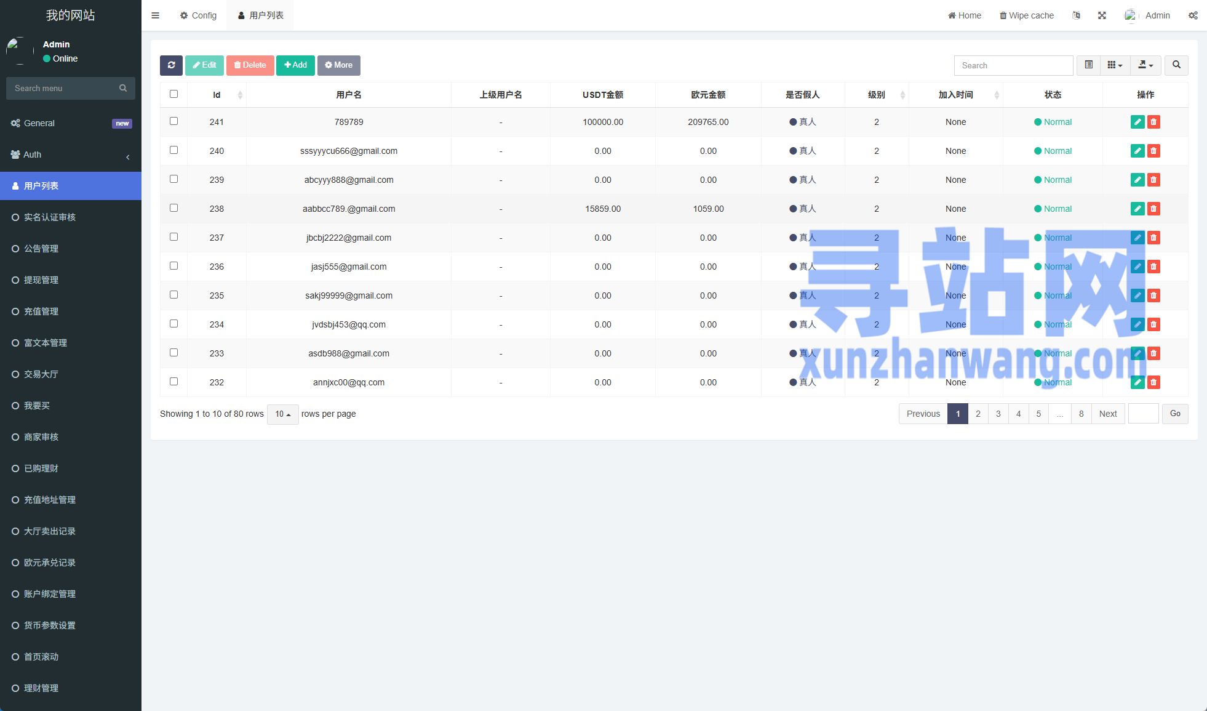Viewport: 1207px width, 711px height.
Task: Open rows per page dropdown
Action: [283, 414]
